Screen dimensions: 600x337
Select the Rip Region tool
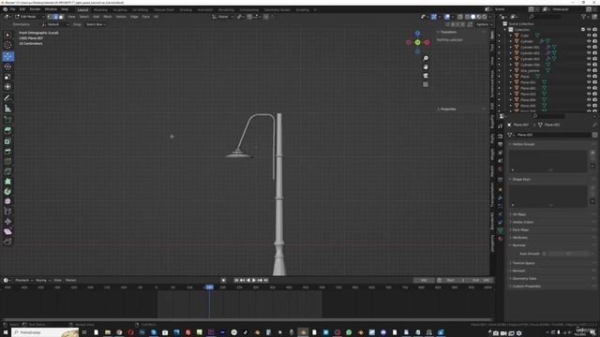pos(7,242)
